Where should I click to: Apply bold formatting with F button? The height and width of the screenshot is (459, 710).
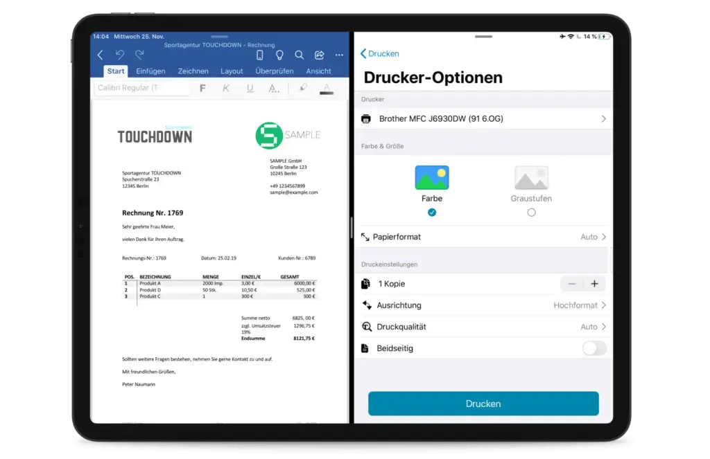click(x=202, y=88)
